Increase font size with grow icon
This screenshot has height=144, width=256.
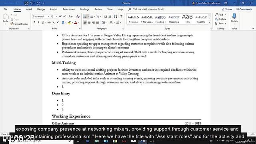(x=60, y=16)
